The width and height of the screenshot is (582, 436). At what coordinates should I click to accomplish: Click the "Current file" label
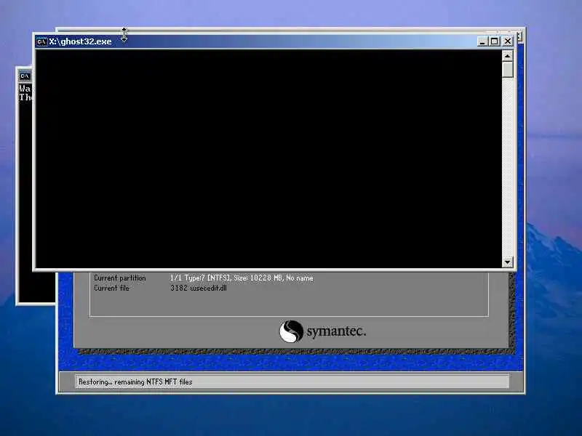(x=111, y=288)
